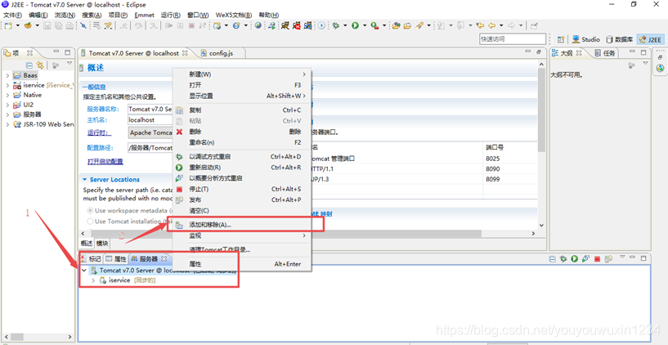
Task: Choose 属性 in the context menu
Action: pos(242,264)
